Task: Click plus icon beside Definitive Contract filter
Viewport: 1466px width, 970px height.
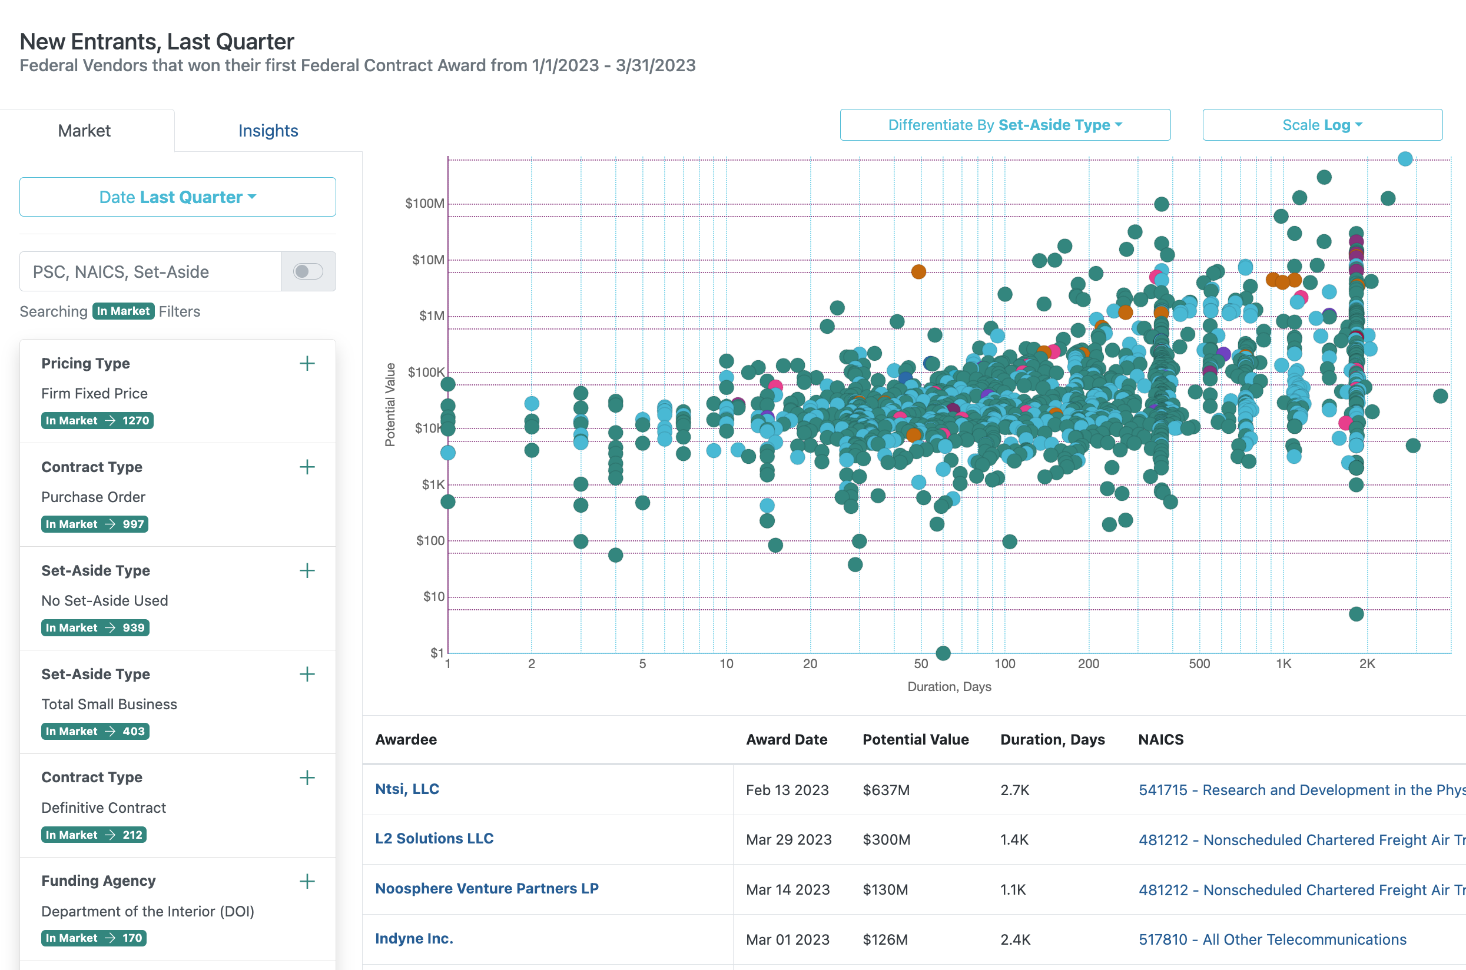Action: [x=307, y=778]
